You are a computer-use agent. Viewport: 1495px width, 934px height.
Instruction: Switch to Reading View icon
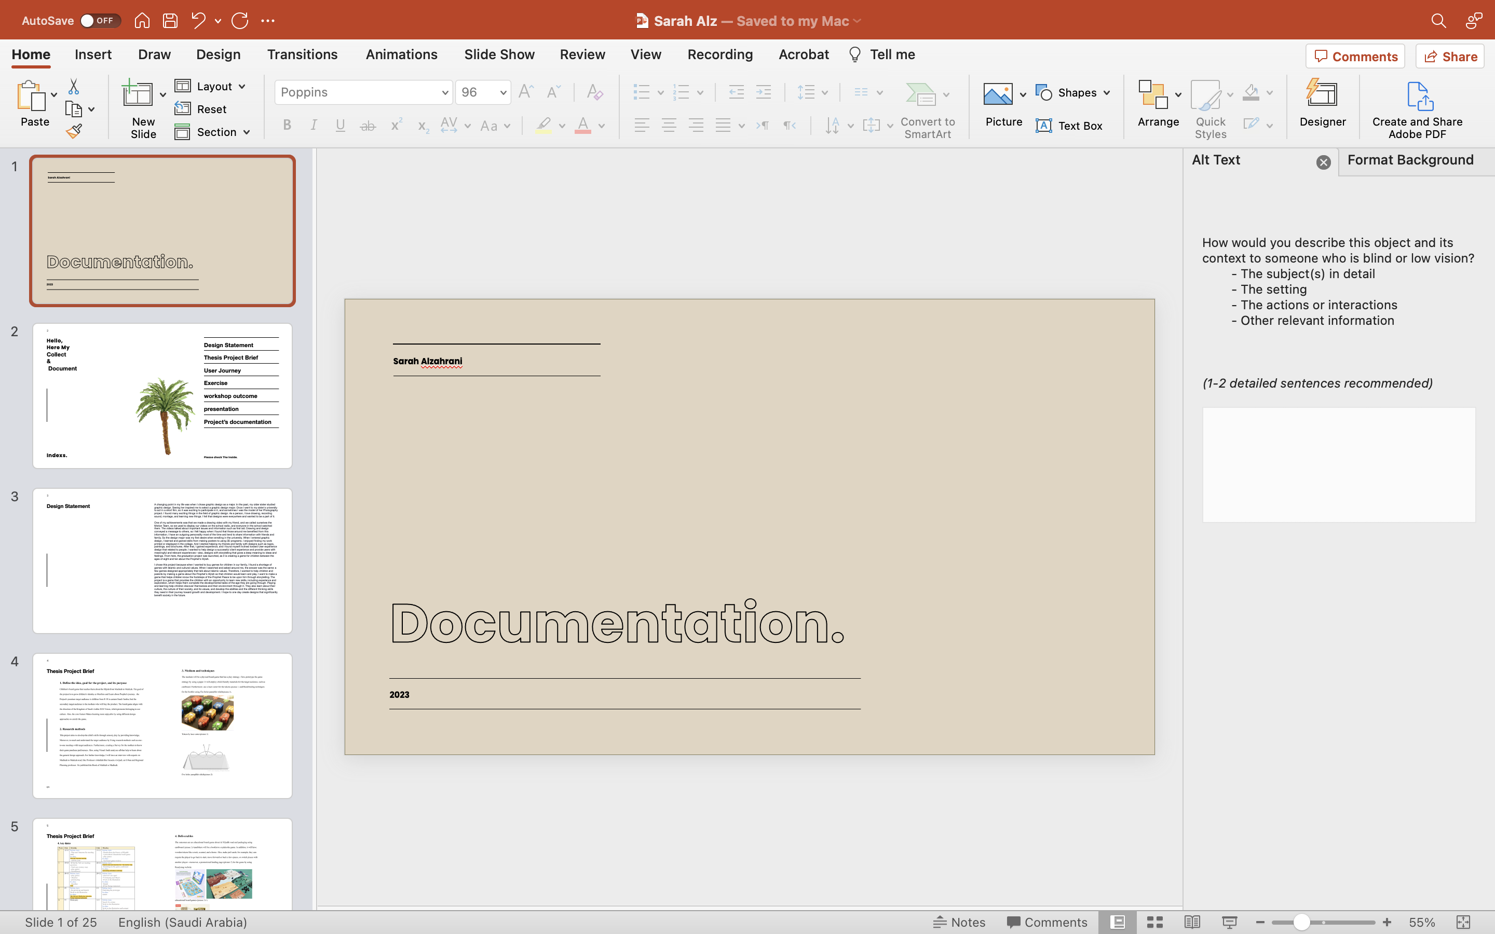click(x=1192, y=922)
